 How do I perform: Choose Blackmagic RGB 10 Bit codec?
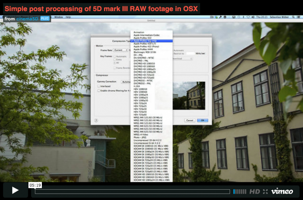151,52
